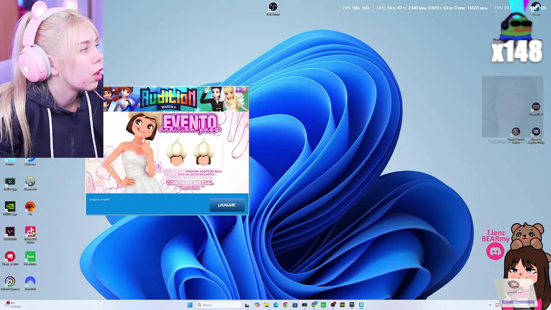Click the ¡JUGAR! button in Audition launcher
The height and width of the screenshot is (310, 551).
226,205
